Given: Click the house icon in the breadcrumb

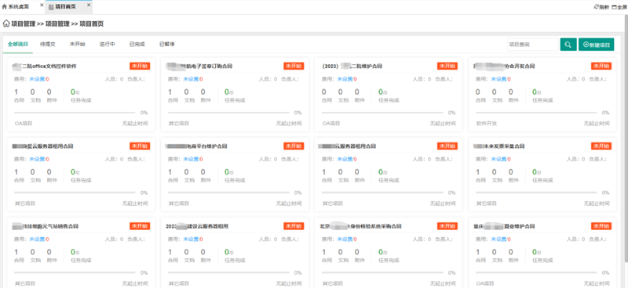Looking at the screenshot, I should click(6, 23).
